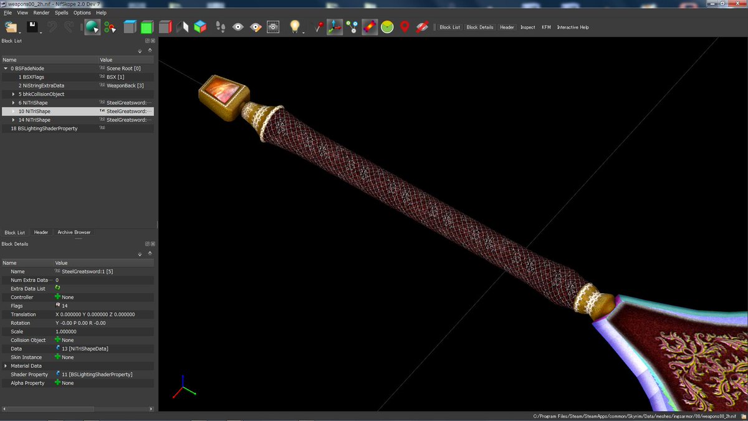Open the Options menu
The height and width of the screenshot is (421, 748).
coord(82,12)
